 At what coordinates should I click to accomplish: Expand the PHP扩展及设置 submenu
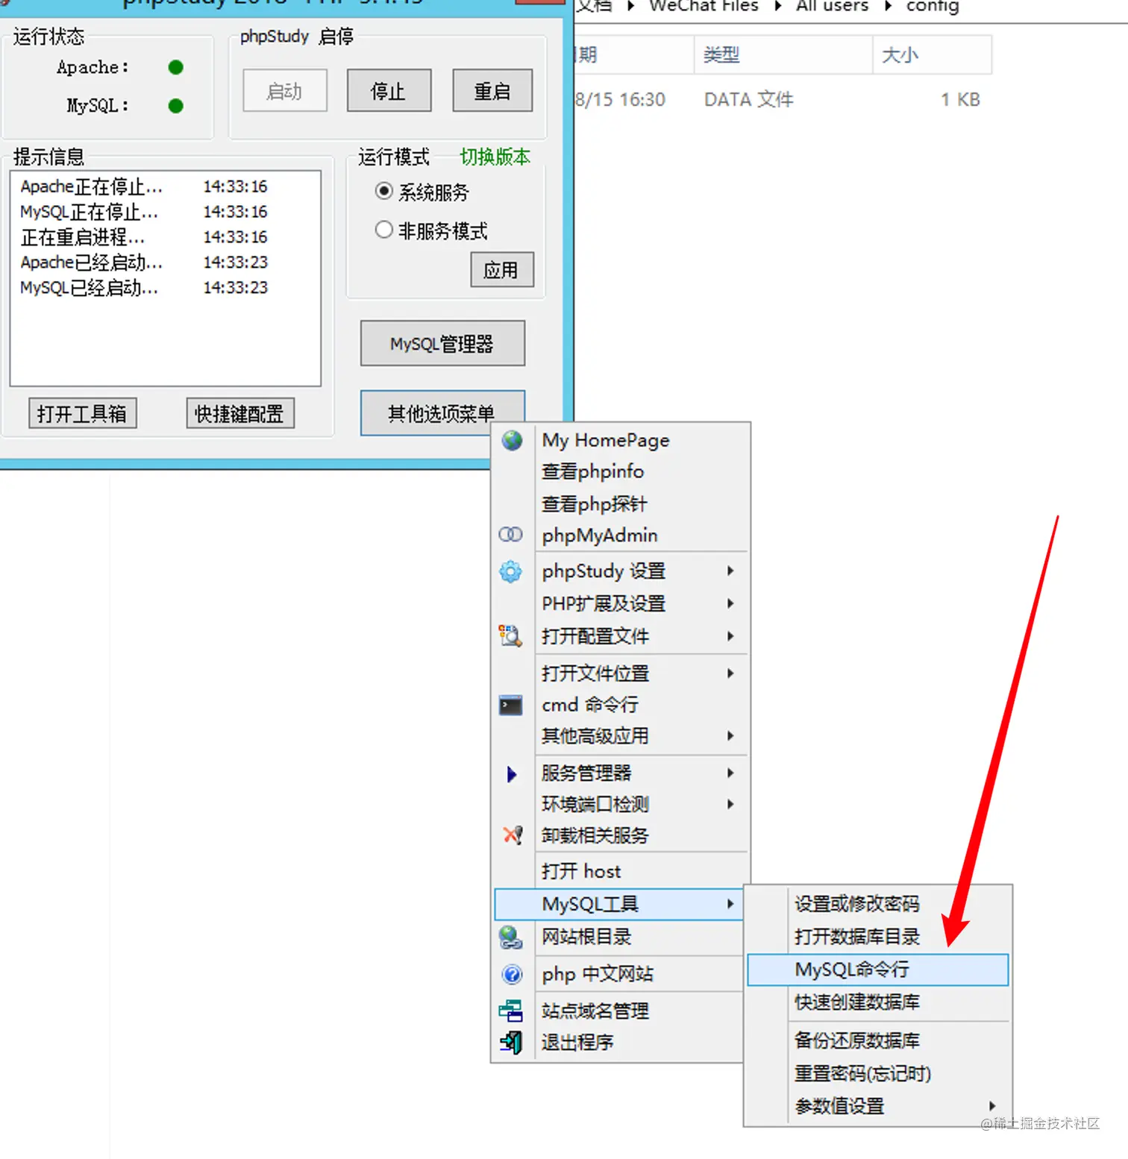[730, 603]
